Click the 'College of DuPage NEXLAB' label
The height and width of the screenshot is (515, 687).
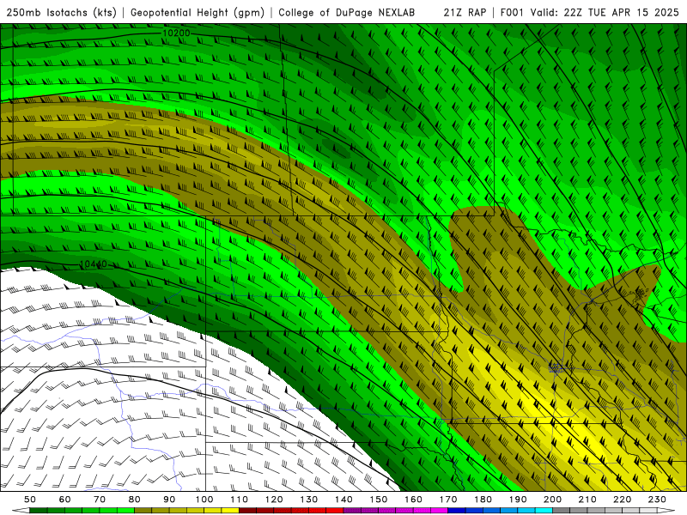pyautogui.click(x=347, y=12)
